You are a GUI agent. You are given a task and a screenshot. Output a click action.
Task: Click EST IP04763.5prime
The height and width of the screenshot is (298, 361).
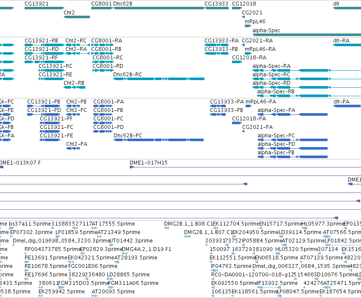pos(231,266)
